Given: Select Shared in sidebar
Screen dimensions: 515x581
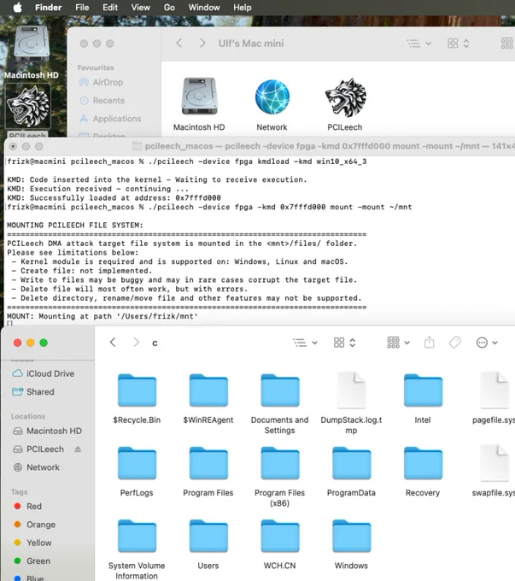Looking at the screenshot, I should (x=33, y=391).
